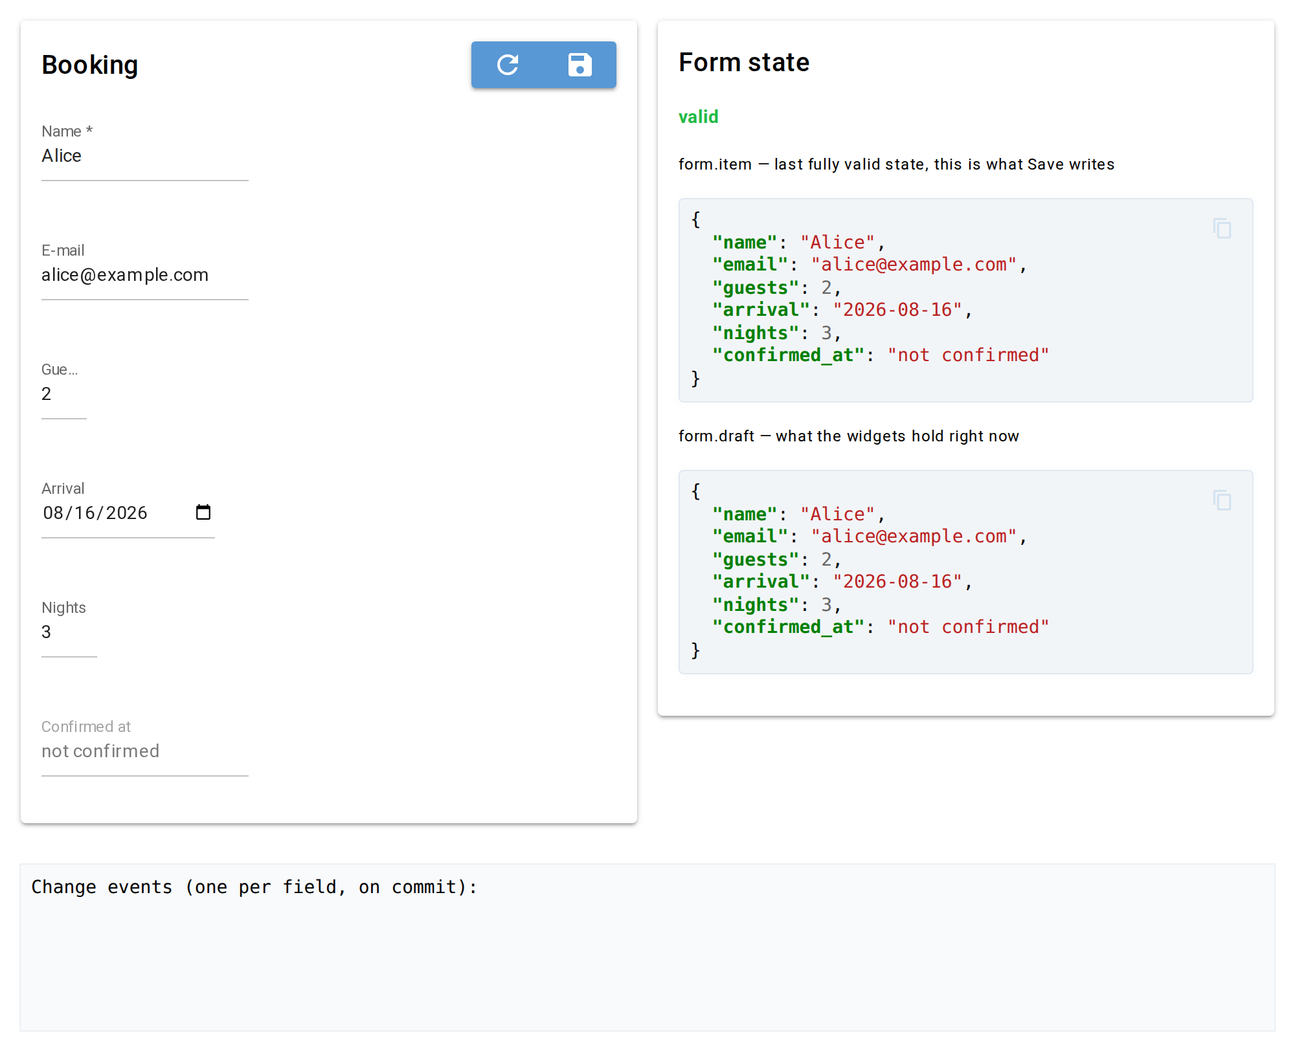
Task: Click the "Name *" field label
Action: coord(67,131)
